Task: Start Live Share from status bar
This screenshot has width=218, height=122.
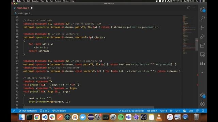Action: (x=59, y=111)
